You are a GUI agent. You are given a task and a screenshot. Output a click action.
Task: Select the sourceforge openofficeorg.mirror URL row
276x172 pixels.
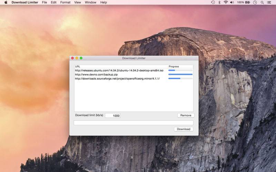[x=134, y=78]
